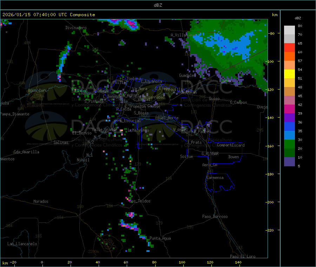The height and width of the screenshot is (267, 316).
Task: Click the J_Prats map label
Action: pos(194,142)
